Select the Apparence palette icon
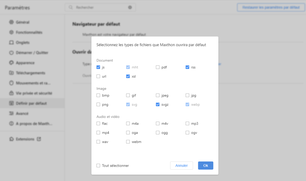This screenshot has width=306, height=181. (12, 63)
